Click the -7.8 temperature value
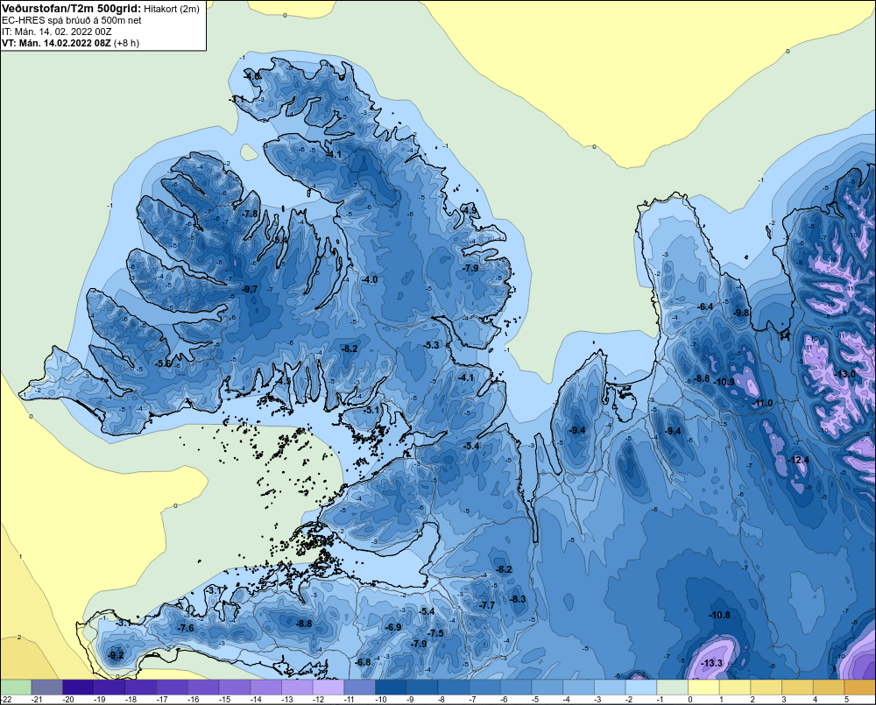Screen dimensions: 876x705 tap(251, 214)
